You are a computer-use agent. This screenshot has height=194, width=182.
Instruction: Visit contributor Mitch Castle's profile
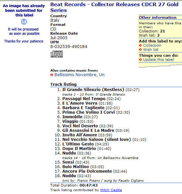[111, 190]
